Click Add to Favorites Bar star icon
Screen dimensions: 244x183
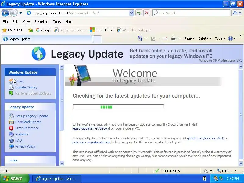[x=30, y=30]
